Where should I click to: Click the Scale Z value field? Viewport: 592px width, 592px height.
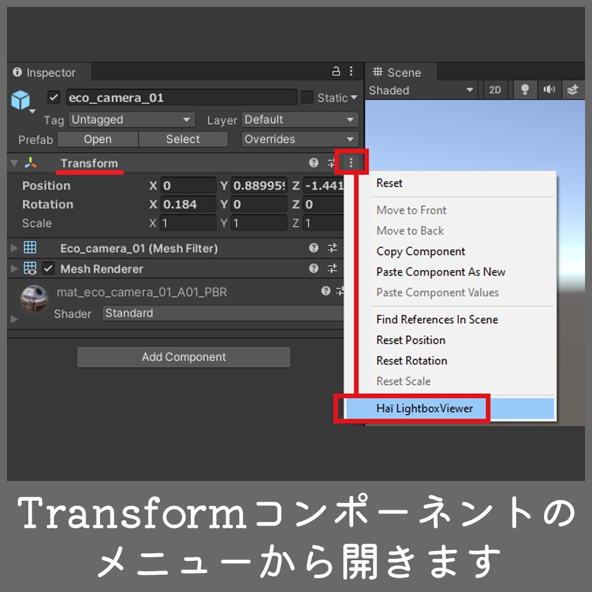pyautogui.click(x=323, y=223)
